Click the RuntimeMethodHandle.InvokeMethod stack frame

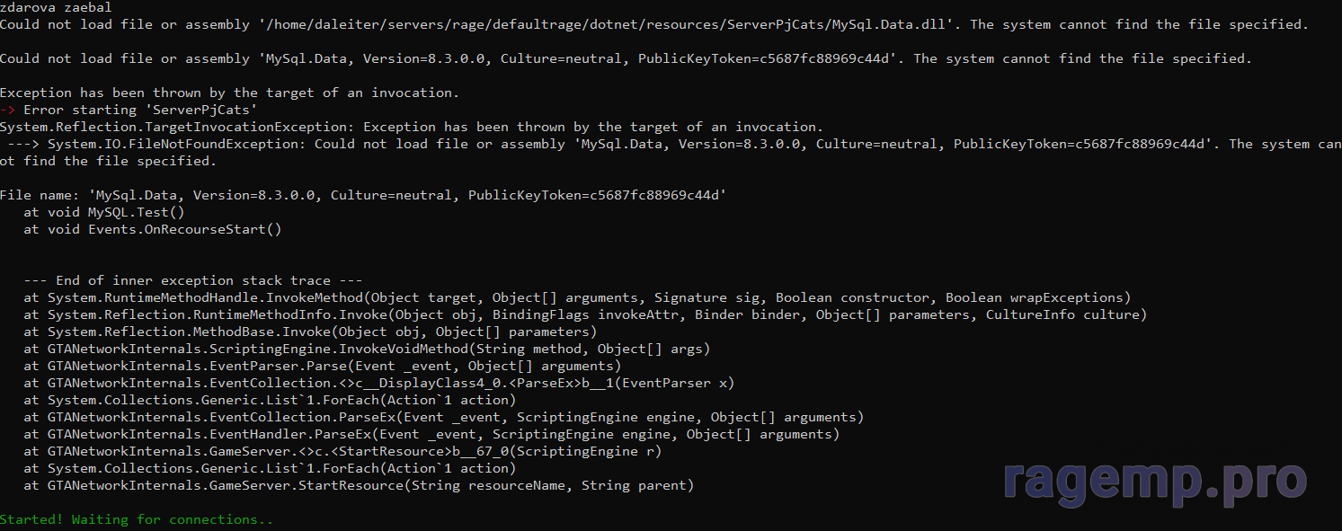(x=577, y=297)
